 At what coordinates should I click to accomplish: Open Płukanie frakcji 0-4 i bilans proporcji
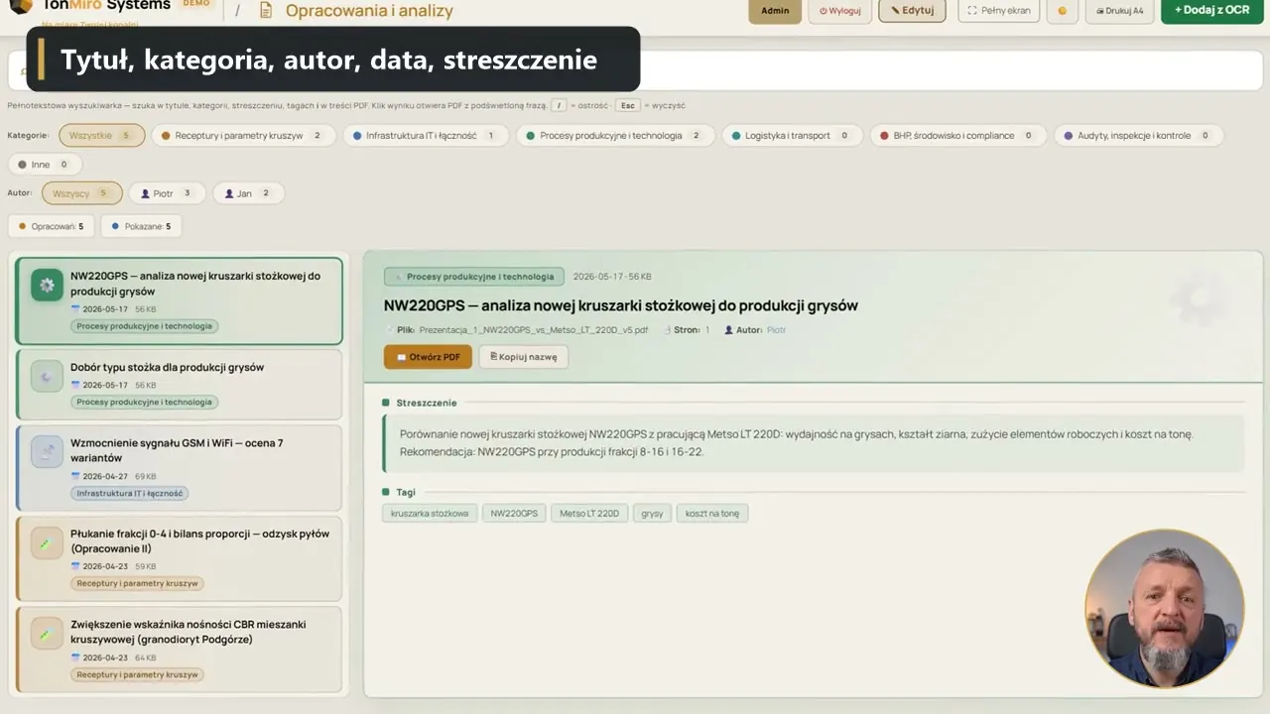click(179, 558)
